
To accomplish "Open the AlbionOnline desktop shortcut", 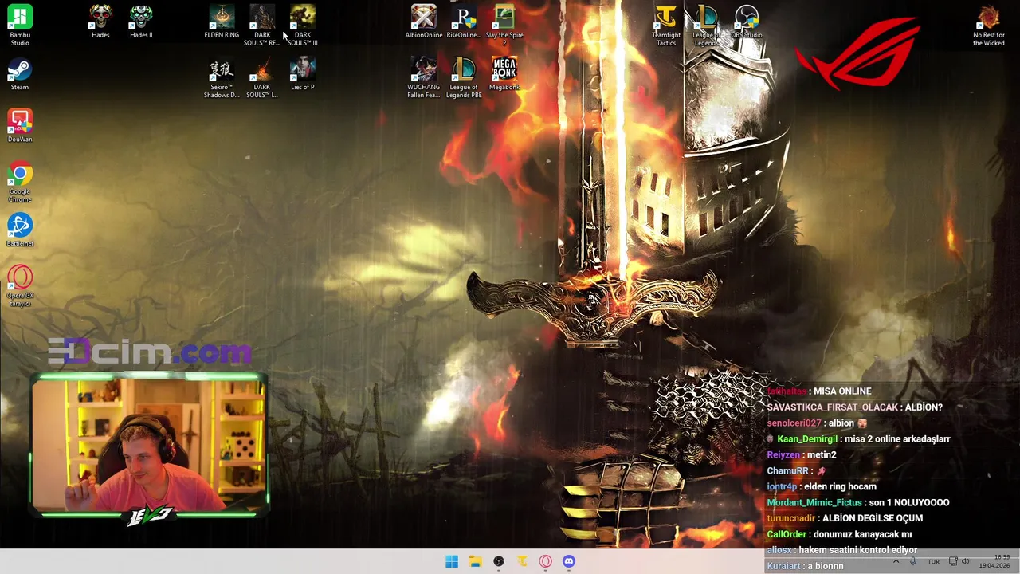I will coord(424,22).
